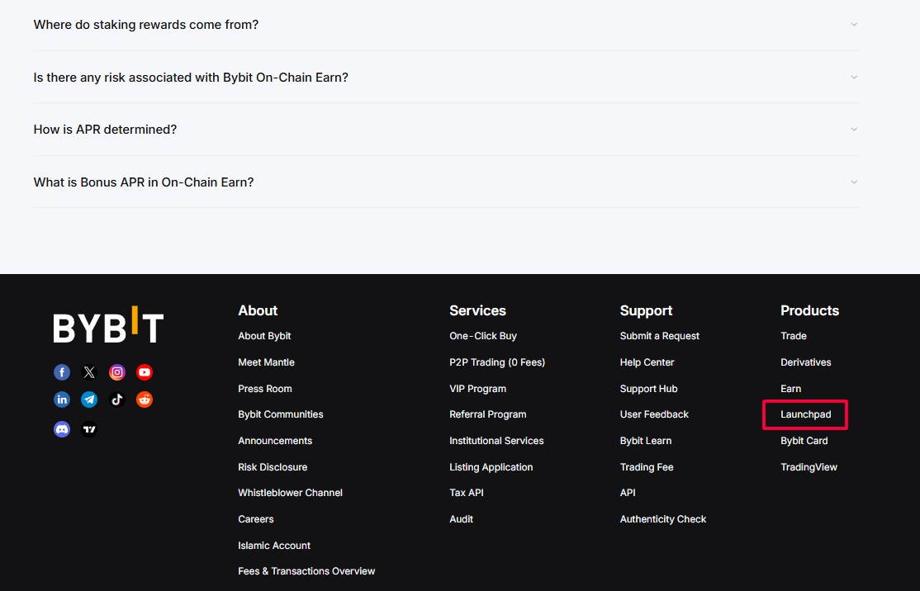The width and height of the screenshot is (920, 591).
Task: Expand "What is Bonus APR" question
Action: (447, 182)
